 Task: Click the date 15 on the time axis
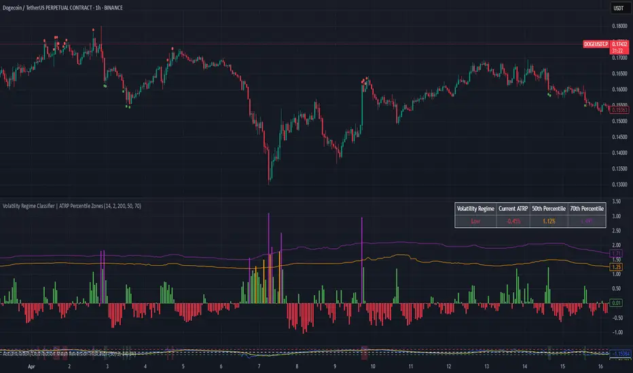tap(562, 366)
